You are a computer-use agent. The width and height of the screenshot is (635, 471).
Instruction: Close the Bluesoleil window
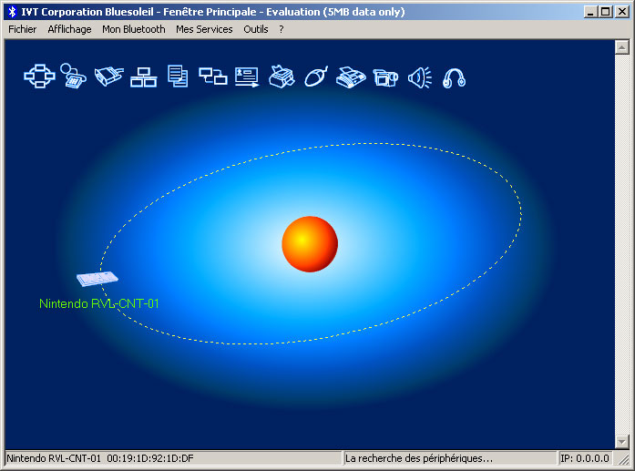pos(622,12)
